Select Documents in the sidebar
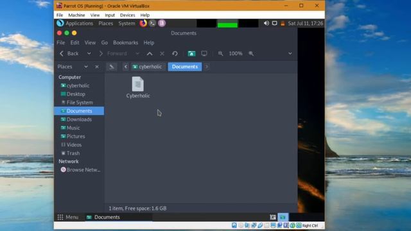 pos(79,111)
